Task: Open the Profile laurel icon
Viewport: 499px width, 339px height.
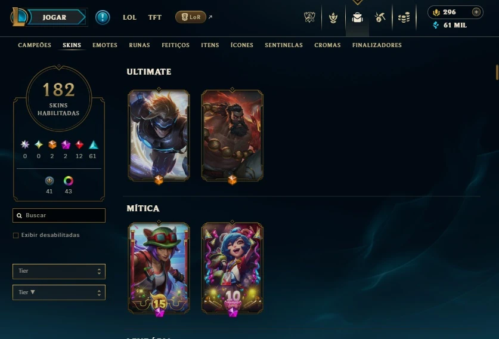Action: coord(333,17)
